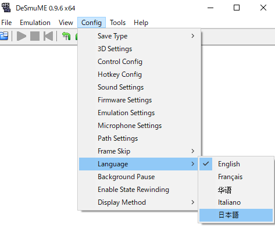Click the Play toolbar button
This screenshot has height=228, width=275.
pos(22,36)
